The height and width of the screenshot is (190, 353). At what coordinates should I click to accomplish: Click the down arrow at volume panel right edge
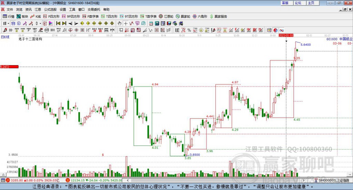(x=350, y=174)
